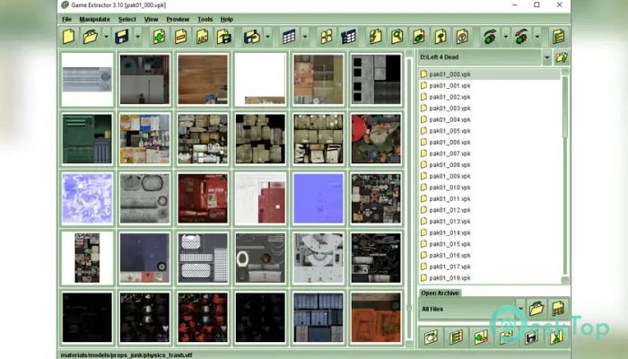Click the Replace Files page-with-disk icon
The image size is (628, 359).
pos(224,37)
